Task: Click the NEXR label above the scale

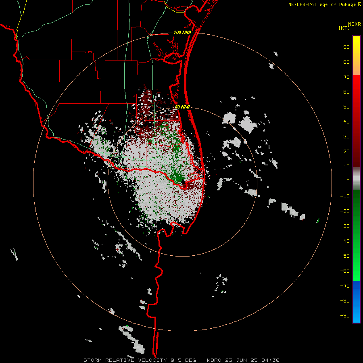Action: (355, 24)
